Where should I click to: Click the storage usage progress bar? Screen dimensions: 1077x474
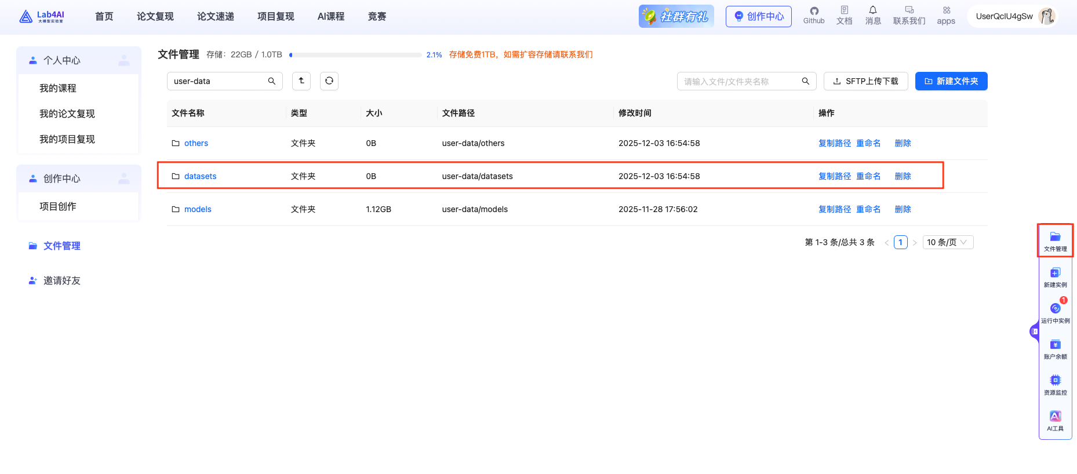point(355,55)
